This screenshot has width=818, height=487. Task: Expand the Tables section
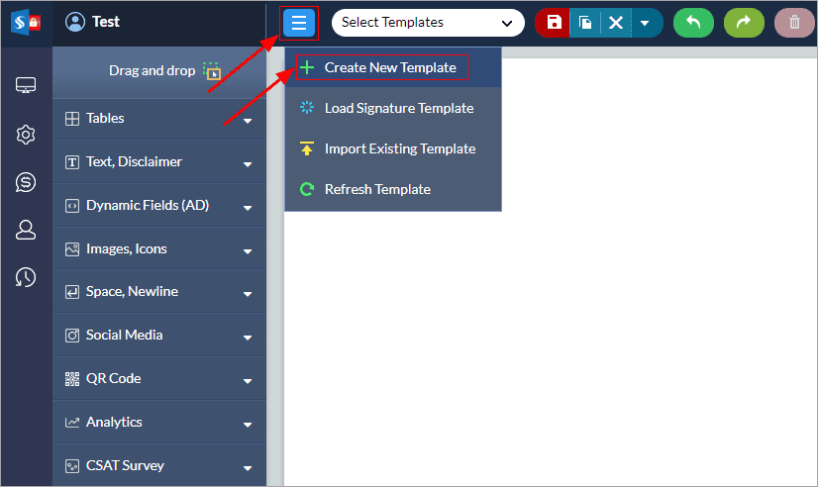click(x=158, y=119)
